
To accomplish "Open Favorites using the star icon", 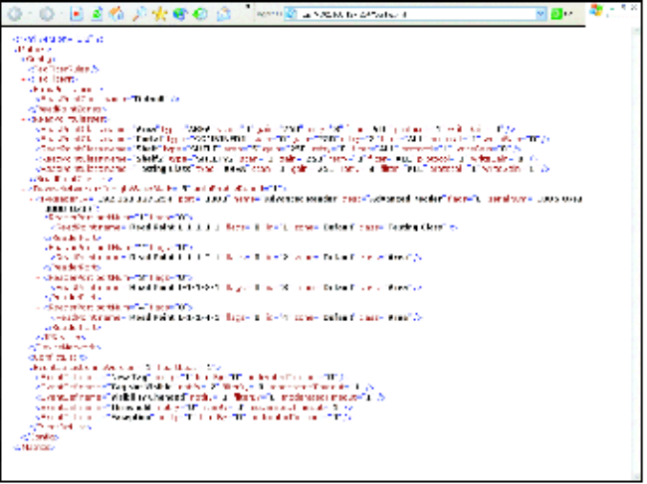I will point(159,14).
